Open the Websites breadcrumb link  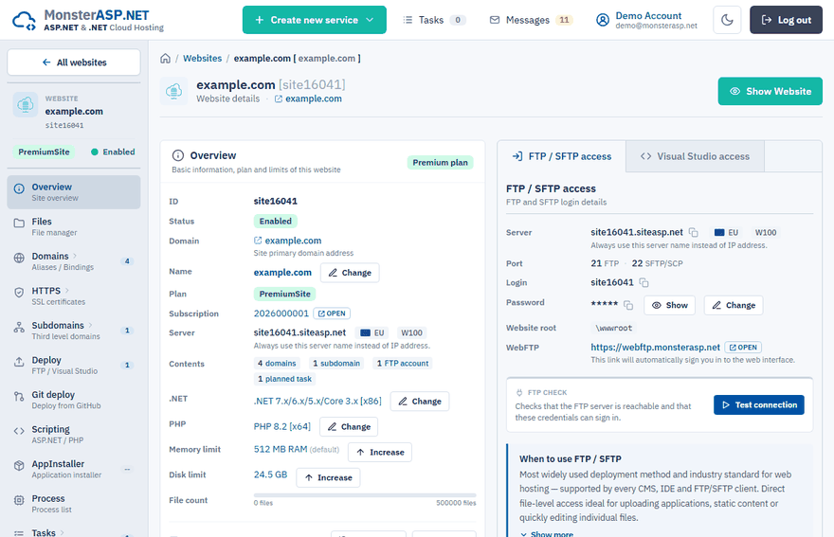click(202, 59)
